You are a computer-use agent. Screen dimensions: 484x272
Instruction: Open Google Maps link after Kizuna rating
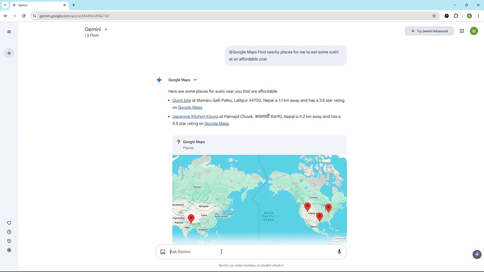[x=216, y=124]
